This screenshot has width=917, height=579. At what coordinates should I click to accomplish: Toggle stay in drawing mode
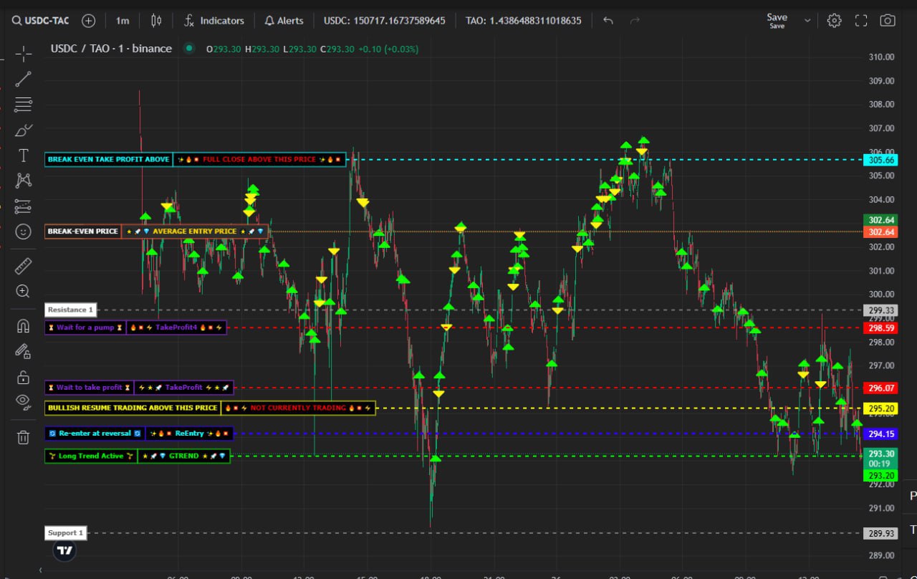point(23,351)
